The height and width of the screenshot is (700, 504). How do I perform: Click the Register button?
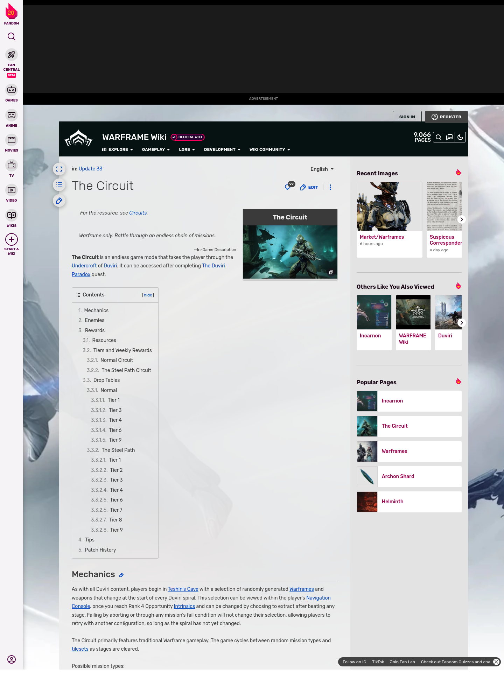tap(446, 117)
